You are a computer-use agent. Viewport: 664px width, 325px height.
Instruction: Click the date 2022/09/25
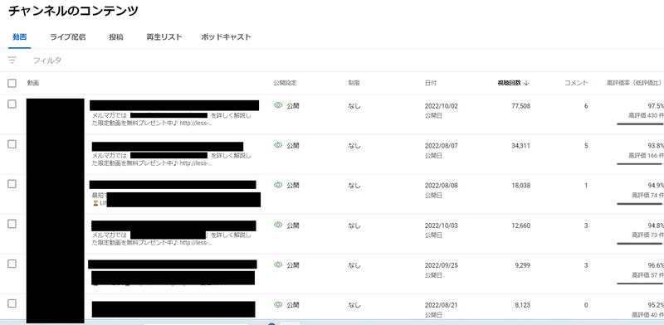point(442,265)
